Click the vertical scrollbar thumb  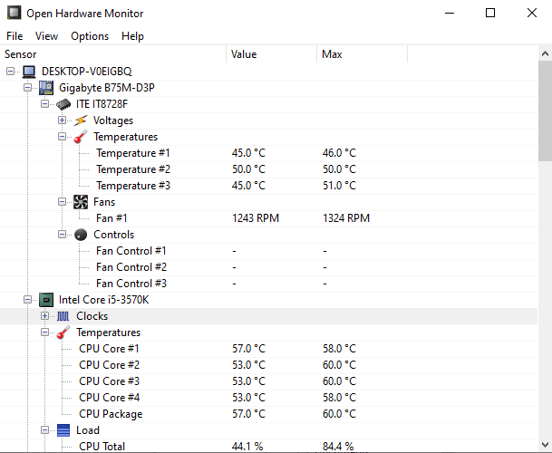pos(545,111)
